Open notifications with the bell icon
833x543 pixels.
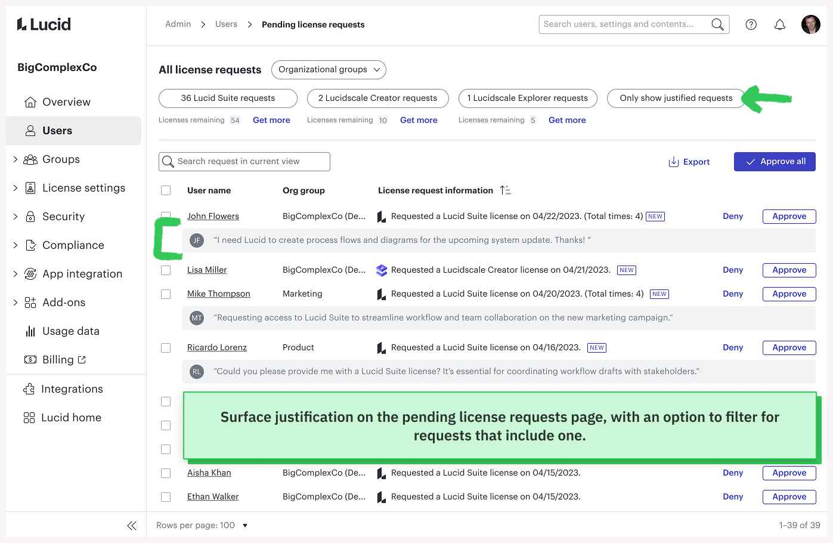click(x=780, y=24)
